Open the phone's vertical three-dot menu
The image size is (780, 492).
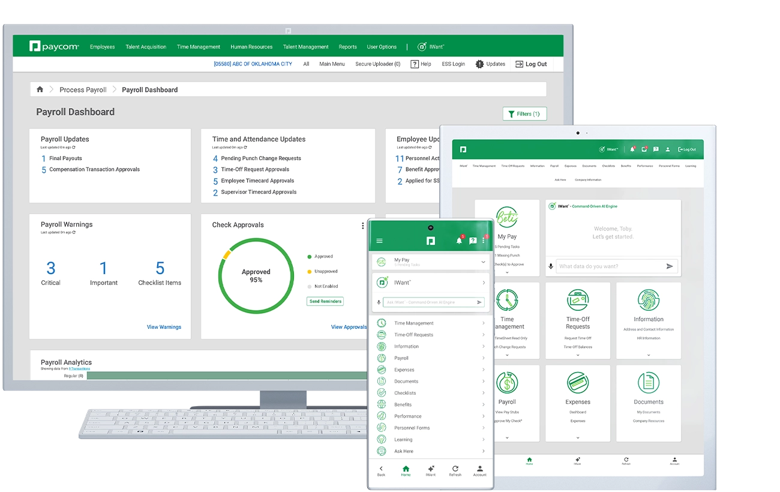pyautogui.click(x=484, y=241)
